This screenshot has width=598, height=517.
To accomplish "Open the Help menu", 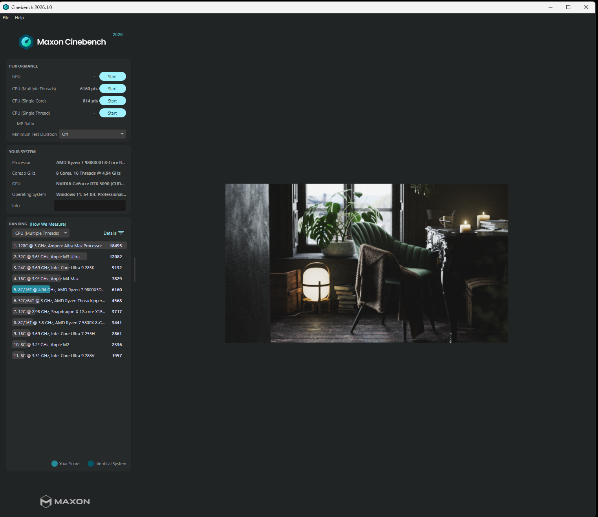I will pyautogui.click(x=19, y=18).
